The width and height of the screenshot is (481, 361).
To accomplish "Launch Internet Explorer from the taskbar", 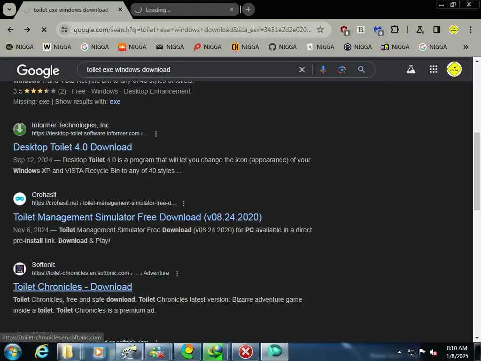I will point(41,352).
